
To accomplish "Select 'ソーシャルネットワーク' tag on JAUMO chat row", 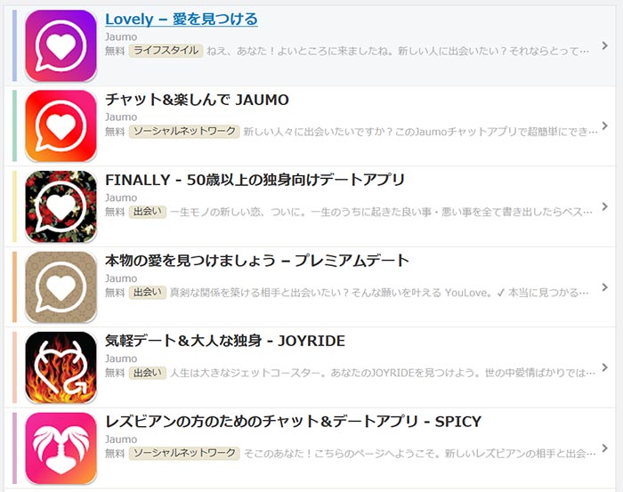I will pos(184,131).
